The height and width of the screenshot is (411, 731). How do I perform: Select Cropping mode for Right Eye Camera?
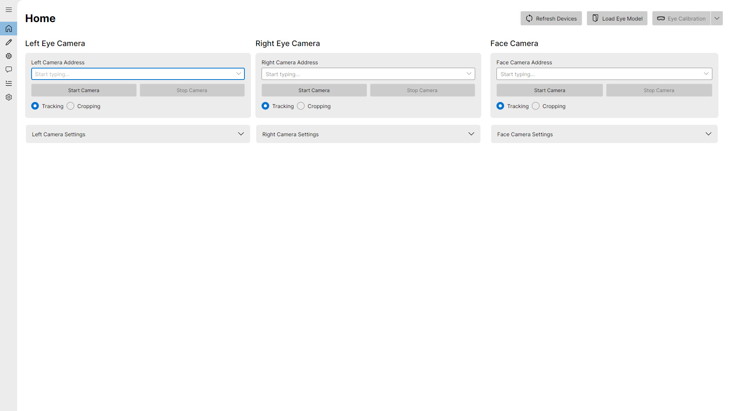pos(301,106)
